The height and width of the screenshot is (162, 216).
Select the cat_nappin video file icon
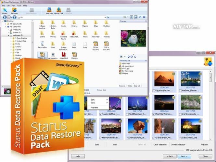point(53,56)
